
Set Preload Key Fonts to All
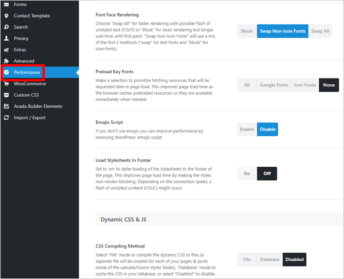(x=247, y=85)
